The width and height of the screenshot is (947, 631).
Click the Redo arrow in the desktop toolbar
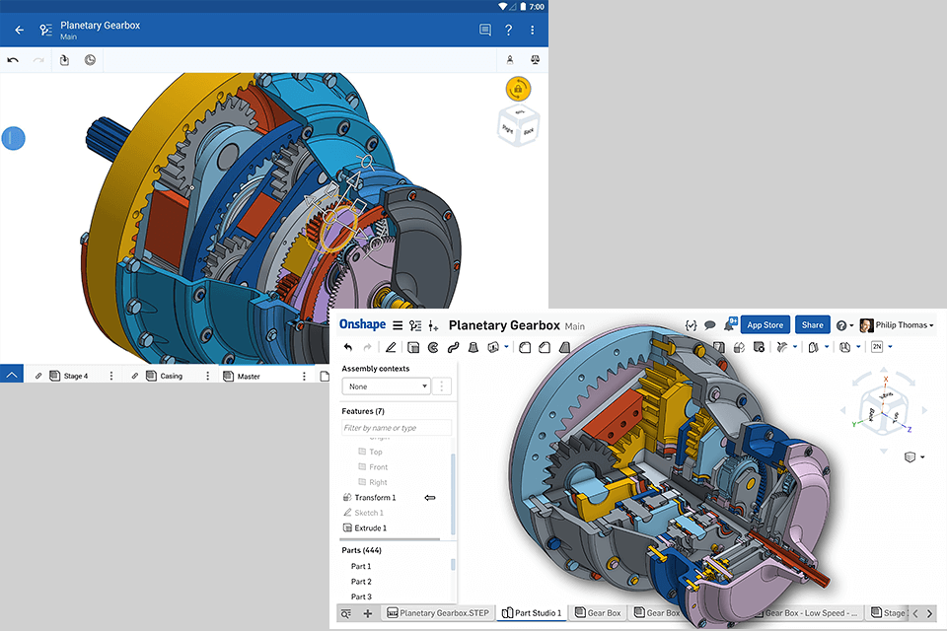coord(365,347)
